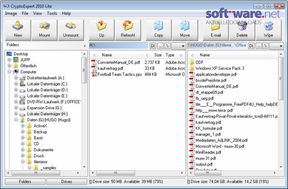The image size is (288, 189).
Task: Collapse Daten (G) (HUGO) network node
Action: [16, 120]
